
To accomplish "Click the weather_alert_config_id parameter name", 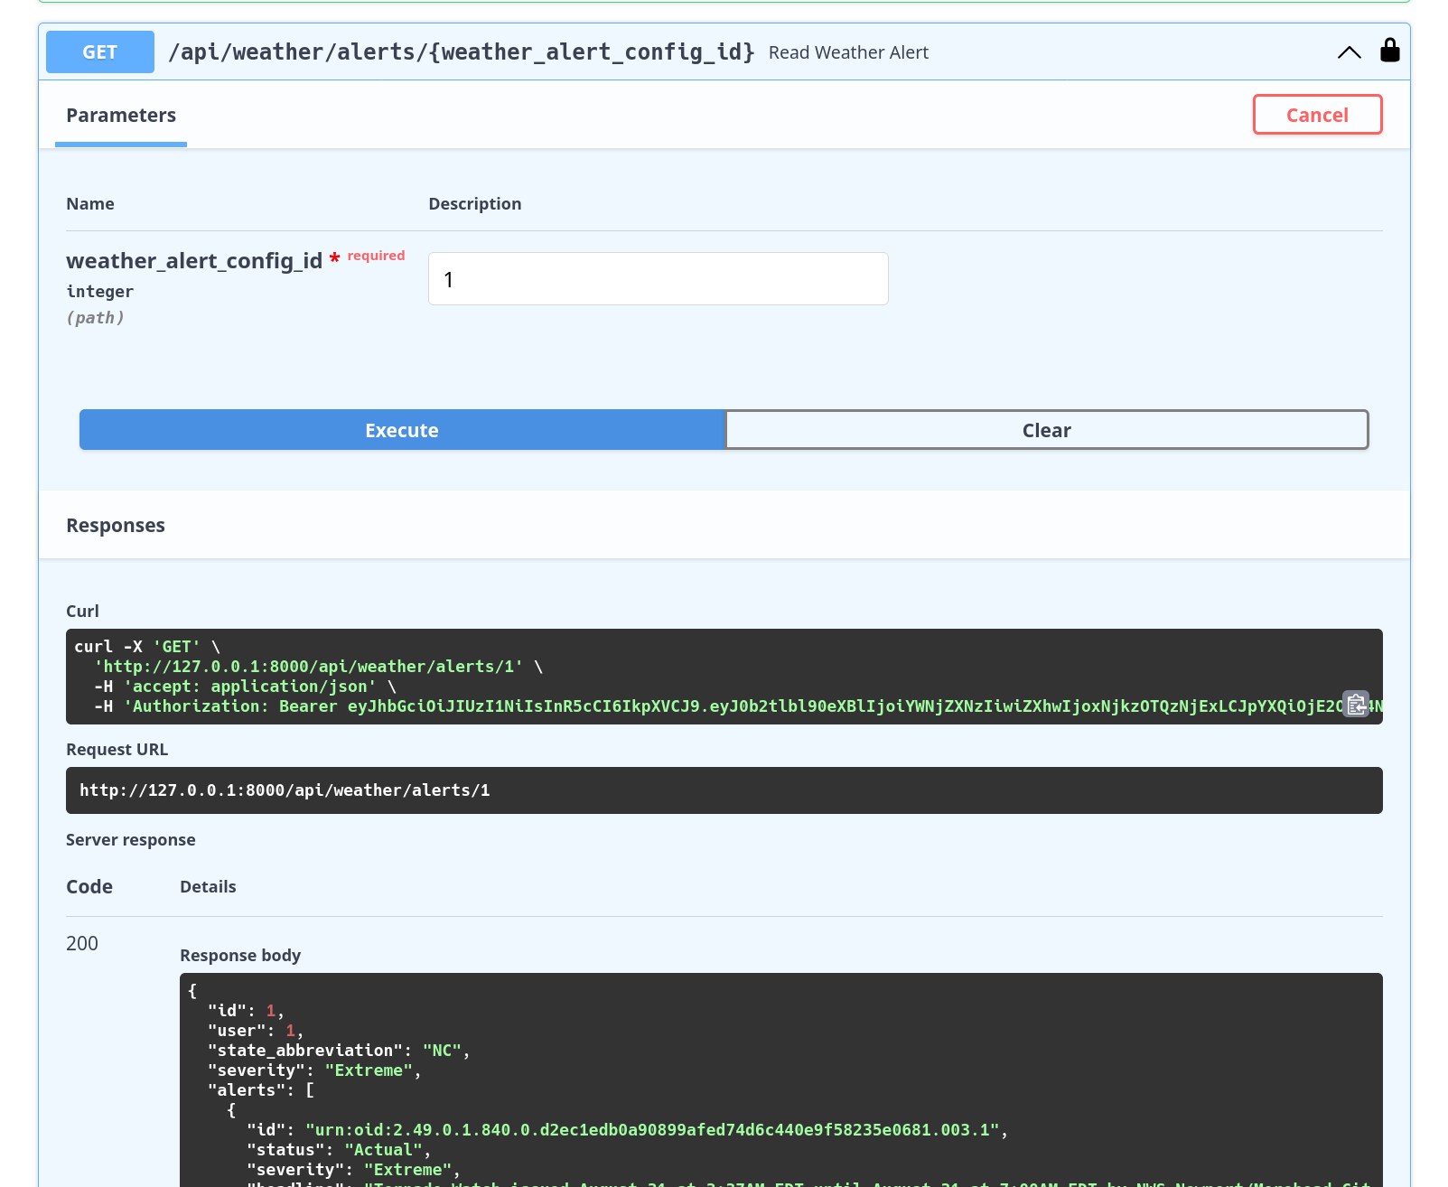I will (194, 261).
